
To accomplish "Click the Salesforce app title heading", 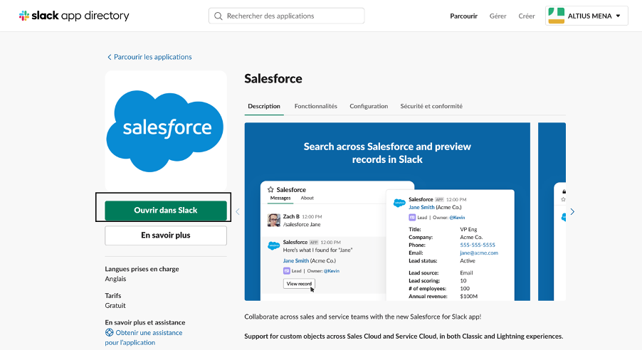I will 273,78.
